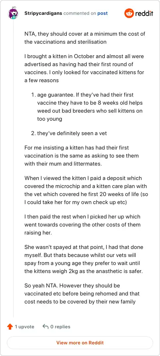
Task: Follow the blue "post" link
Action: click(x=102, y=13)
